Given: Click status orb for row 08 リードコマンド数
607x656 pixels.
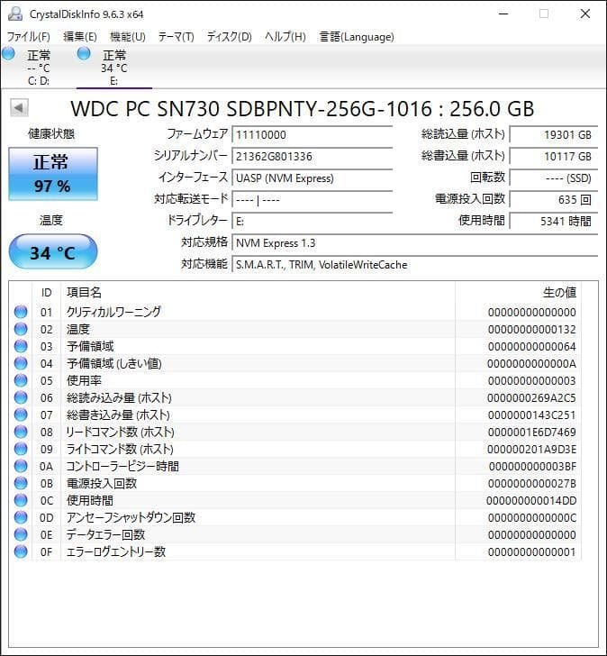Looking at the screenshot, I should click(21, 433).
